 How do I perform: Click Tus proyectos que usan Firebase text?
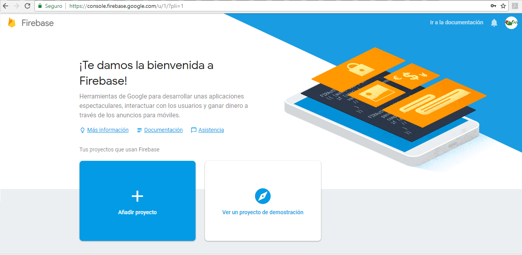click(119, 149)
